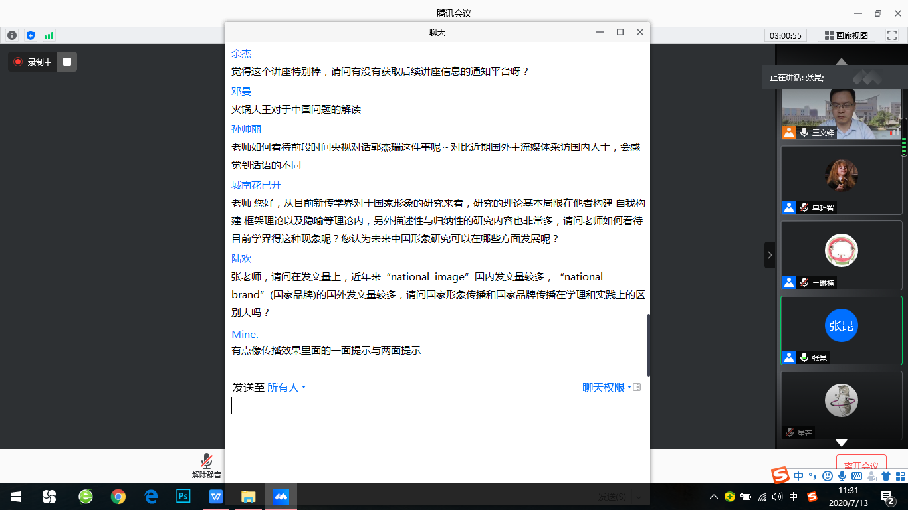
Task: Open Photoshop from the taskbar
Action: [x=183, y=497]
